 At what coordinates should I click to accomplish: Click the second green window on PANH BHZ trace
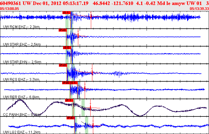click(x=83, y=107)
